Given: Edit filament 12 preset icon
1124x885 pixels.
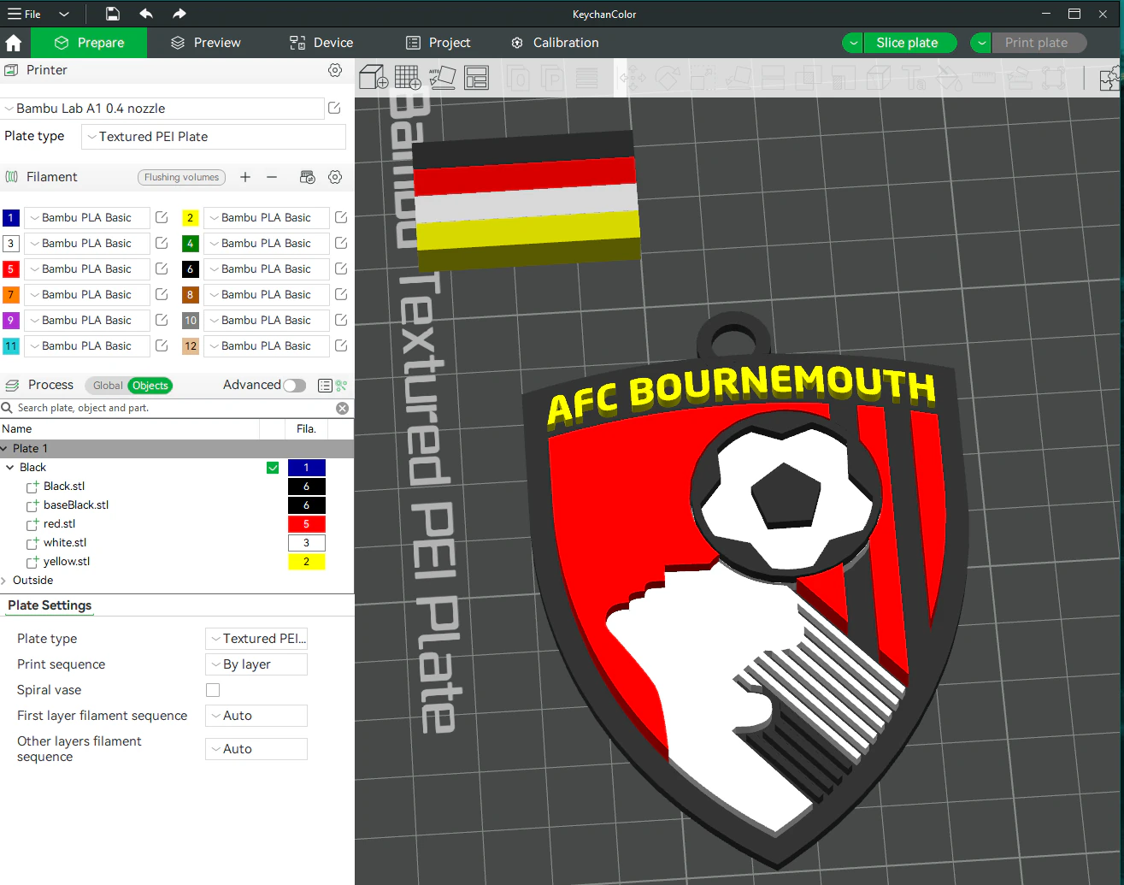Looking at the screenshot, I should click(341, 345).
